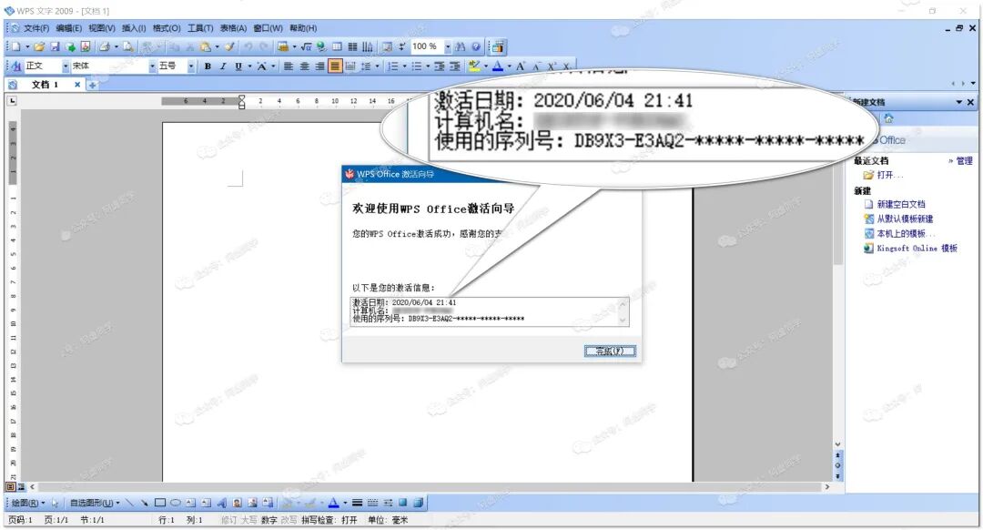The image size is (983, 530).
Task: Click the task pane icon after Help
Action: point(499,46)
